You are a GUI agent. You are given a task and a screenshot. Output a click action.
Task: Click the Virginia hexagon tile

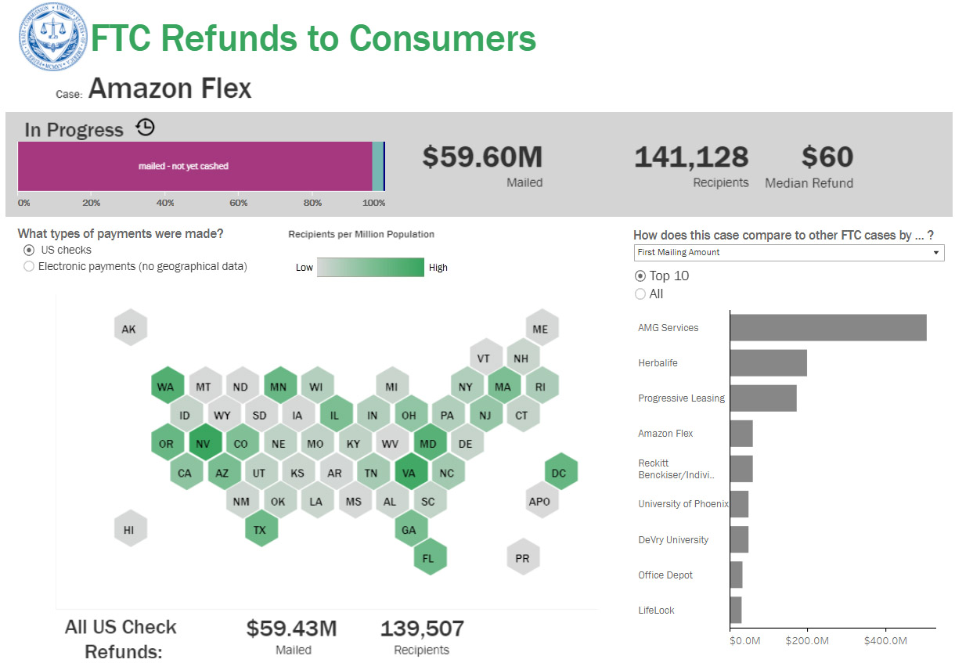click(x=409, y=473)
